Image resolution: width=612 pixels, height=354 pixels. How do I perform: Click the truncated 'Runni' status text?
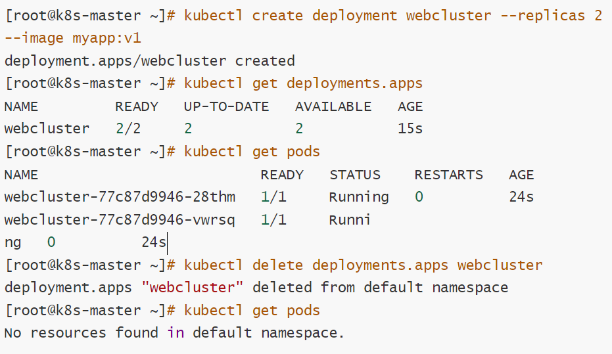(x=350, y=220)
